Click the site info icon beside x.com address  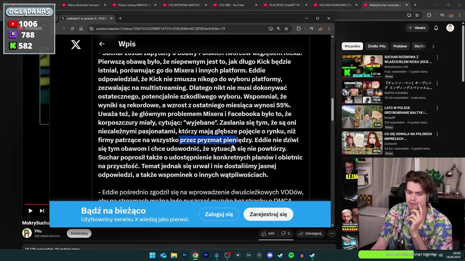[92, 29]
